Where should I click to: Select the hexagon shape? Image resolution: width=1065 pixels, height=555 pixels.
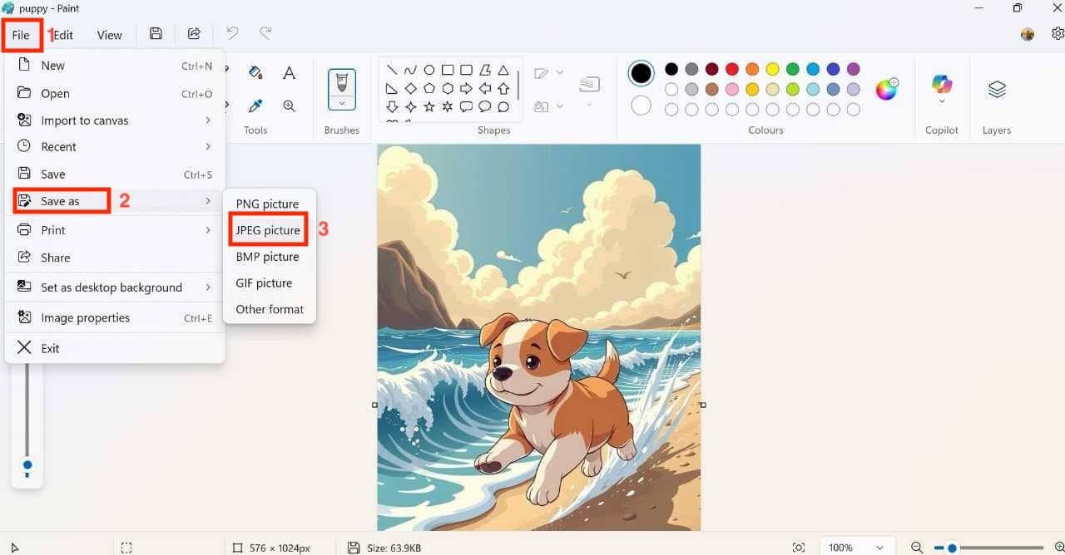point(448,88)
